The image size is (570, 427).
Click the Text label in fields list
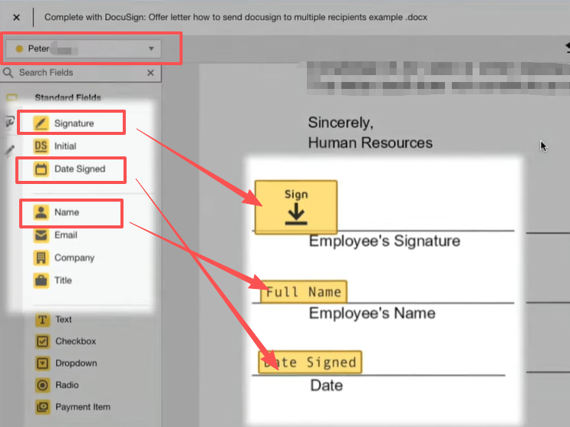coord(64,320)
